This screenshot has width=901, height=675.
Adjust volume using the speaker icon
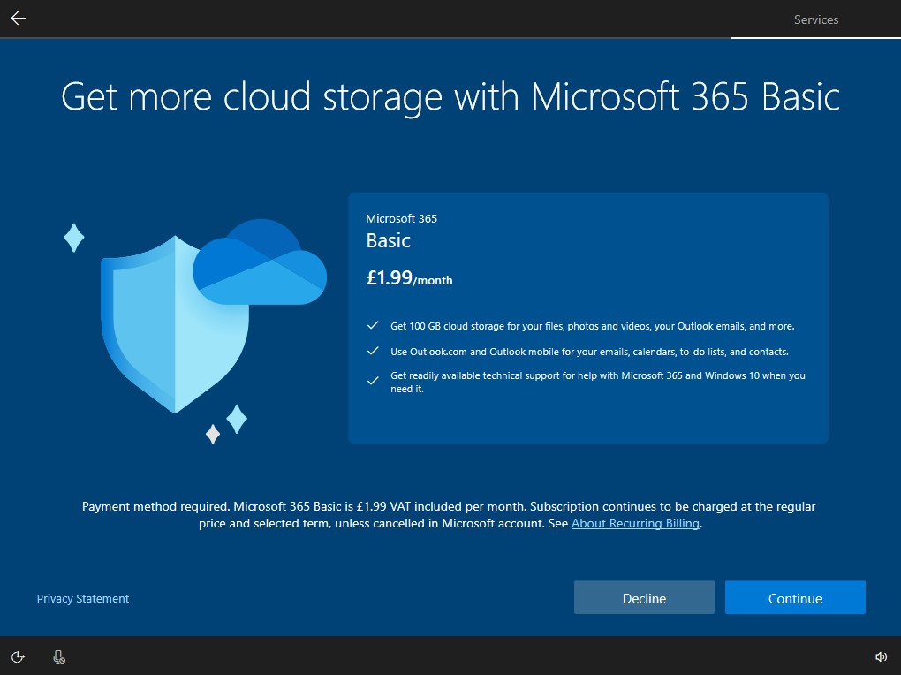[x=881, y=656]
